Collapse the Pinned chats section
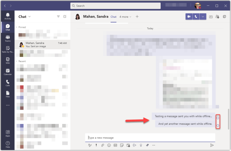The width and height of the screenshot is (231, 151). coord(17,27)
